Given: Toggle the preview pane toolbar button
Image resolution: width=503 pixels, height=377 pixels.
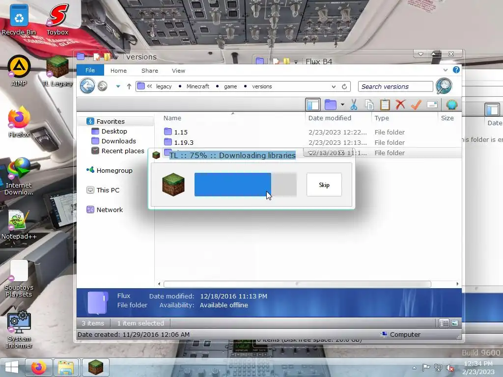Looking at the screenshot, I should click(313, 105).
